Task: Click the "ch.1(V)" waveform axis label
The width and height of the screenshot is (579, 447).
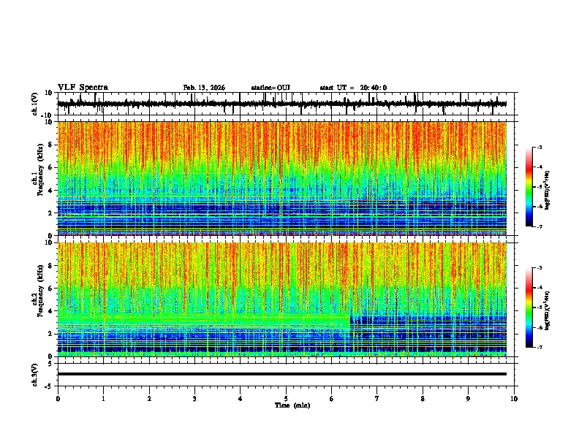Action: 35,104
